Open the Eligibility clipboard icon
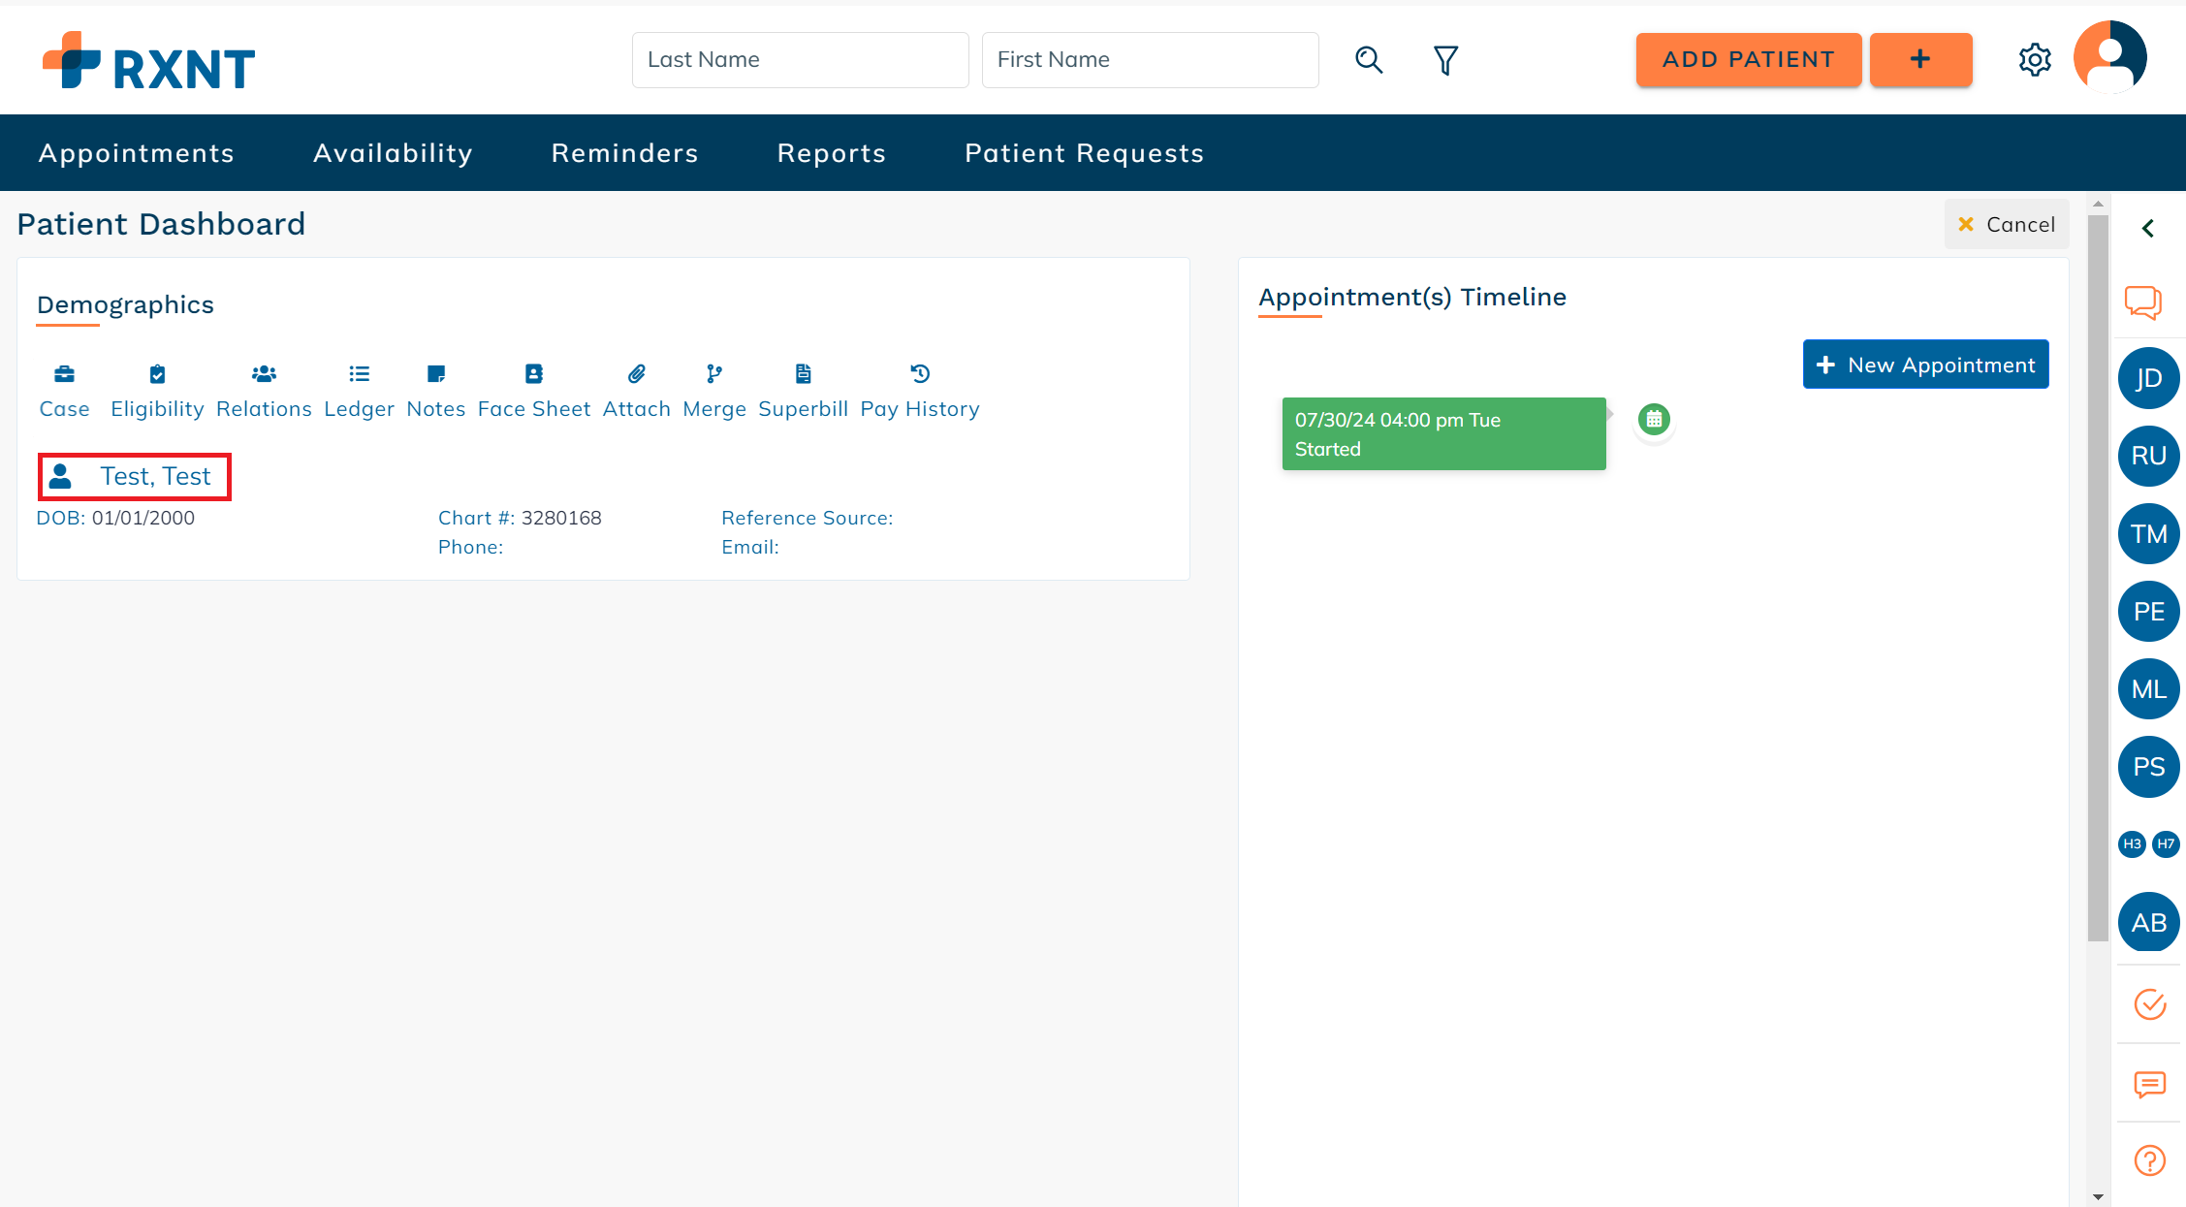This screenshot has width=2186, height=1207. (x=157, y=374)
